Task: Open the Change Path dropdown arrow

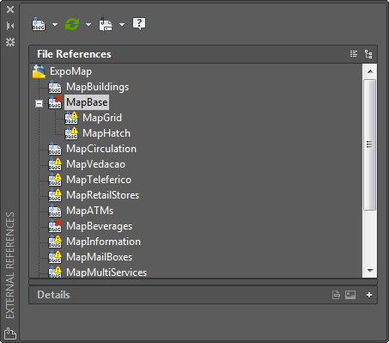Action: coord(122,25)
